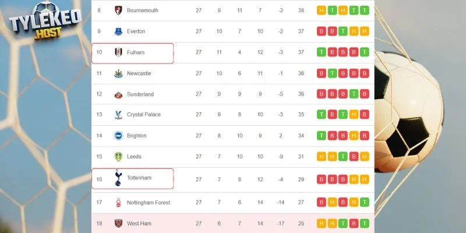Click Bournemouth's first form badge
This screenshot has height=233, width=466.
[x=322, y=10]
